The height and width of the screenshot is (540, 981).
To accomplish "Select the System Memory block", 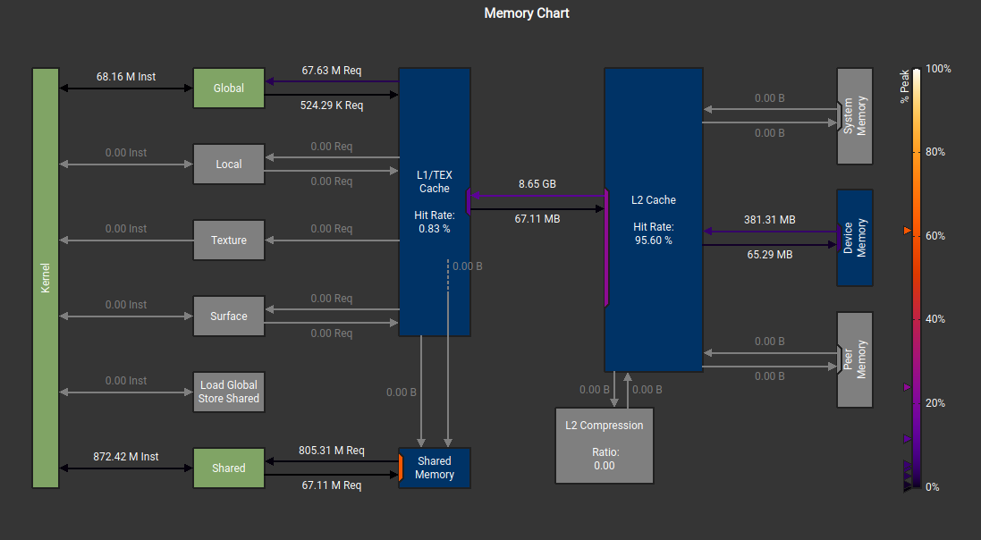I will (855, 116).
